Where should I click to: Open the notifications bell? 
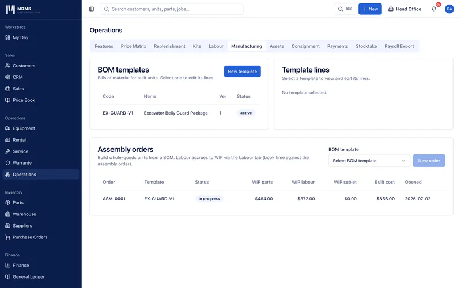point(434,9)
